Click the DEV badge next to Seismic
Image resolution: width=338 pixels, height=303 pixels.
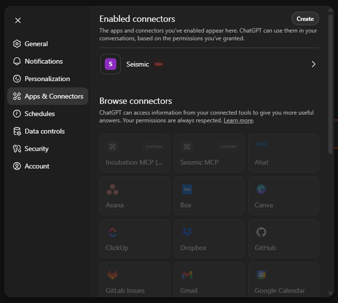tap(159, 64)
